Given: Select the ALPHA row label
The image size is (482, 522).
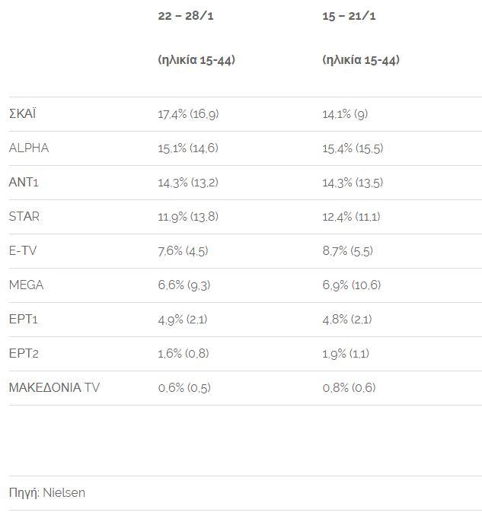Looking at the screenshot, I should pos(29,148).
